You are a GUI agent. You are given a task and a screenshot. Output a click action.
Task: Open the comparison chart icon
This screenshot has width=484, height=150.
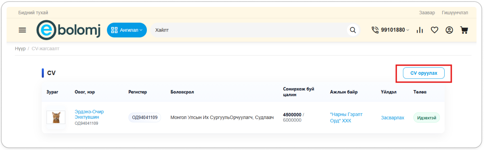click(420, 30)
